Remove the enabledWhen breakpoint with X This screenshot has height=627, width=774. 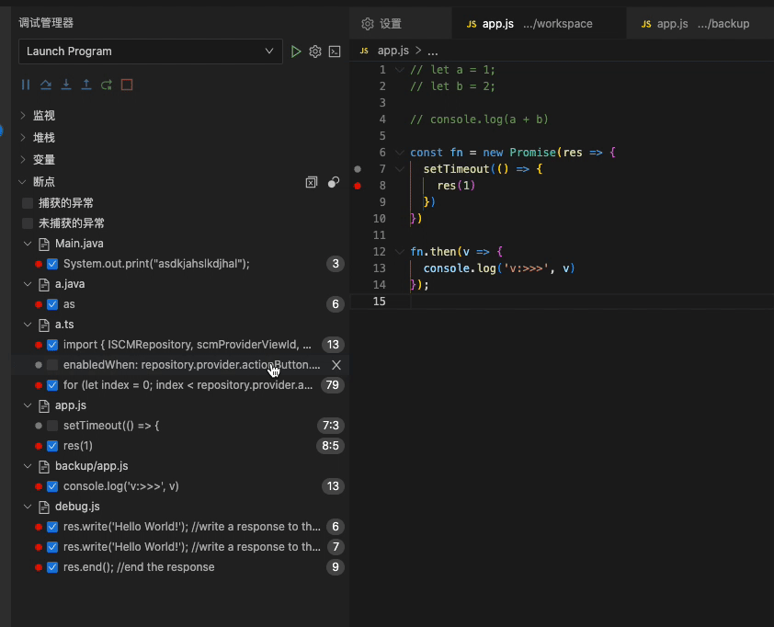[x=336, y=365]
